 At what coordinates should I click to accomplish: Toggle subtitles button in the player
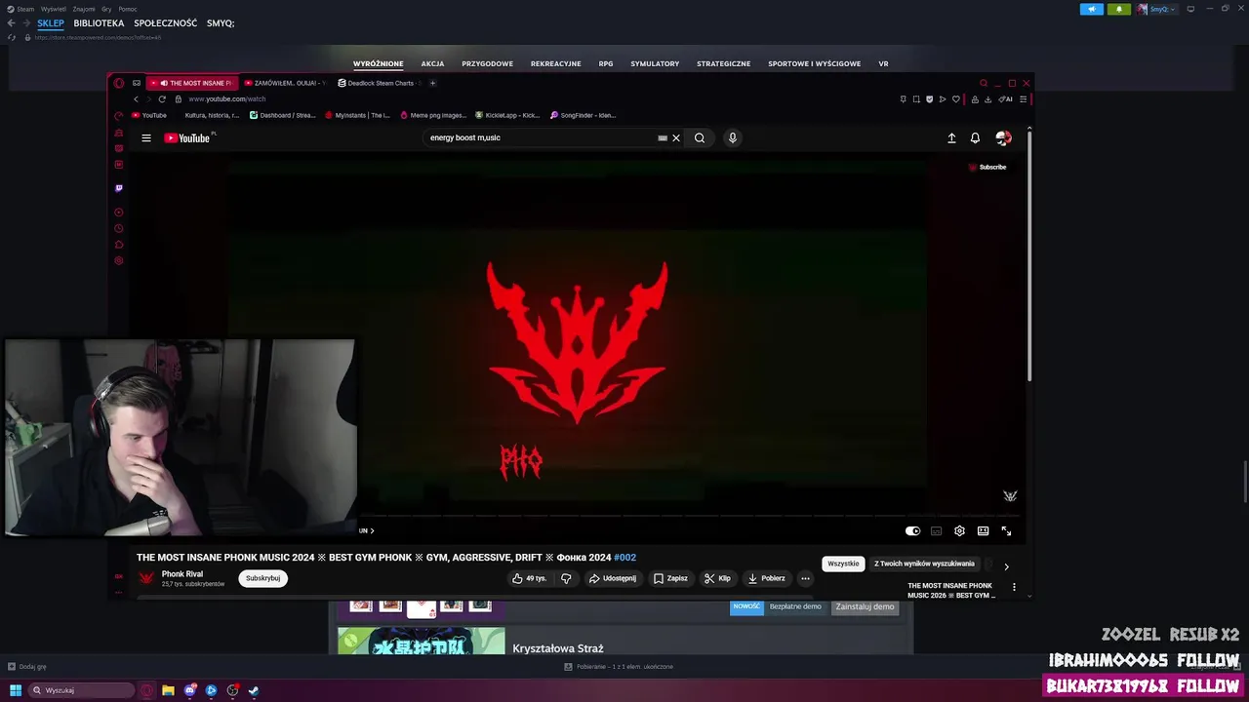(936, 531)
